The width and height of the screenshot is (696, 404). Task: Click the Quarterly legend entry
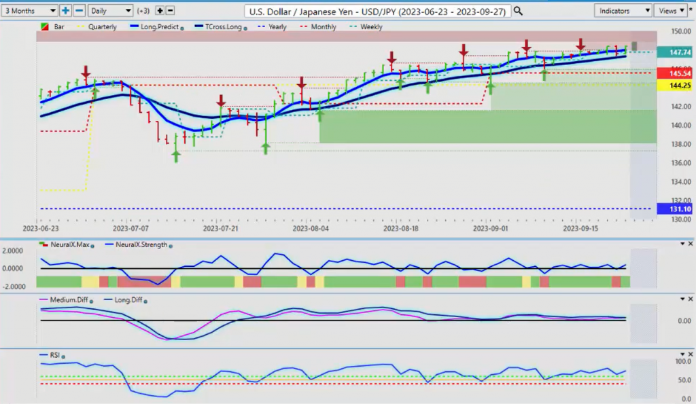coord(97,27)
